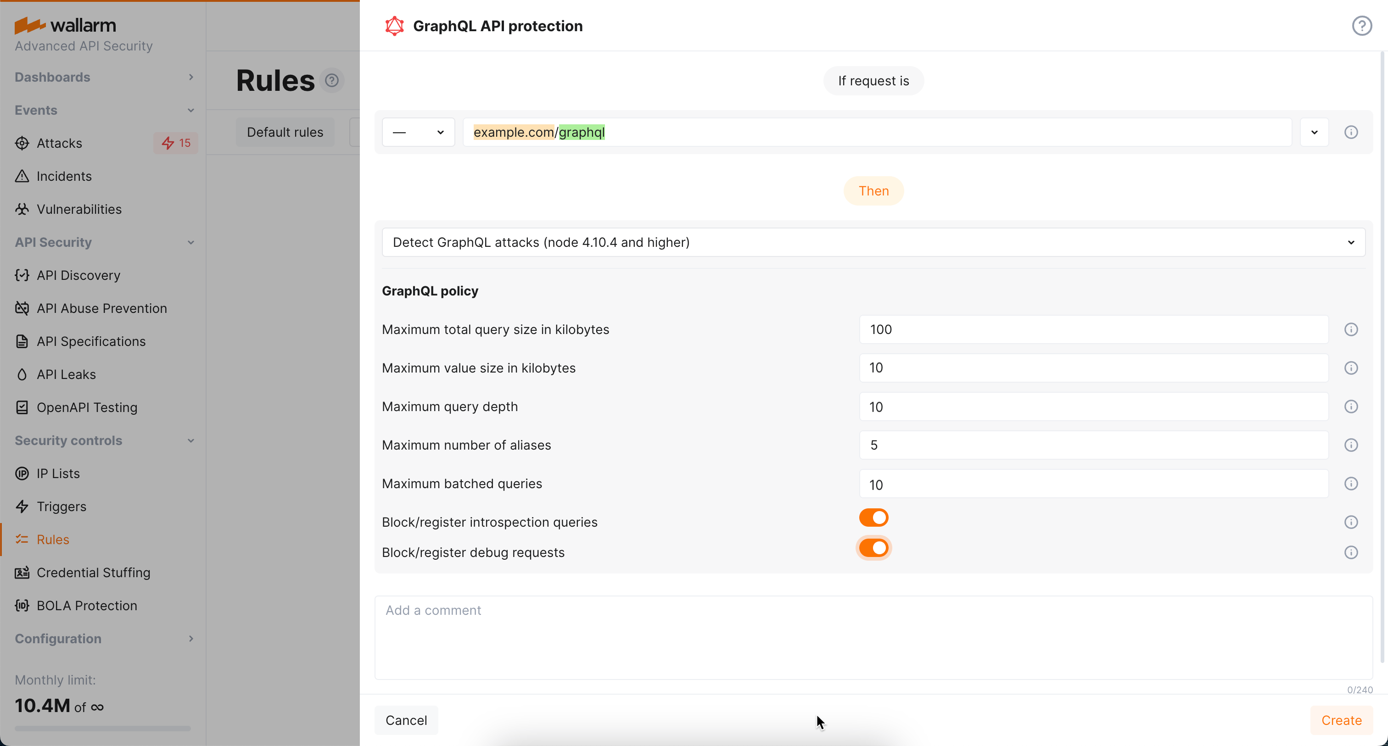Select the Attacks sidebar icon
Viewport: 1388px width, 746px height.
(x=22, y=143)
